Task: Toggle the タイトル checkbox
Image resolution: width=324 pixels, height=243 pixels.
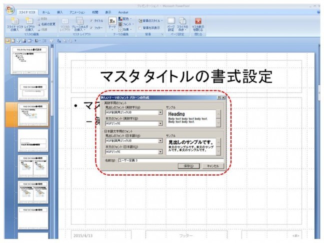Action: pyautogui.click(x=91, y=20)
